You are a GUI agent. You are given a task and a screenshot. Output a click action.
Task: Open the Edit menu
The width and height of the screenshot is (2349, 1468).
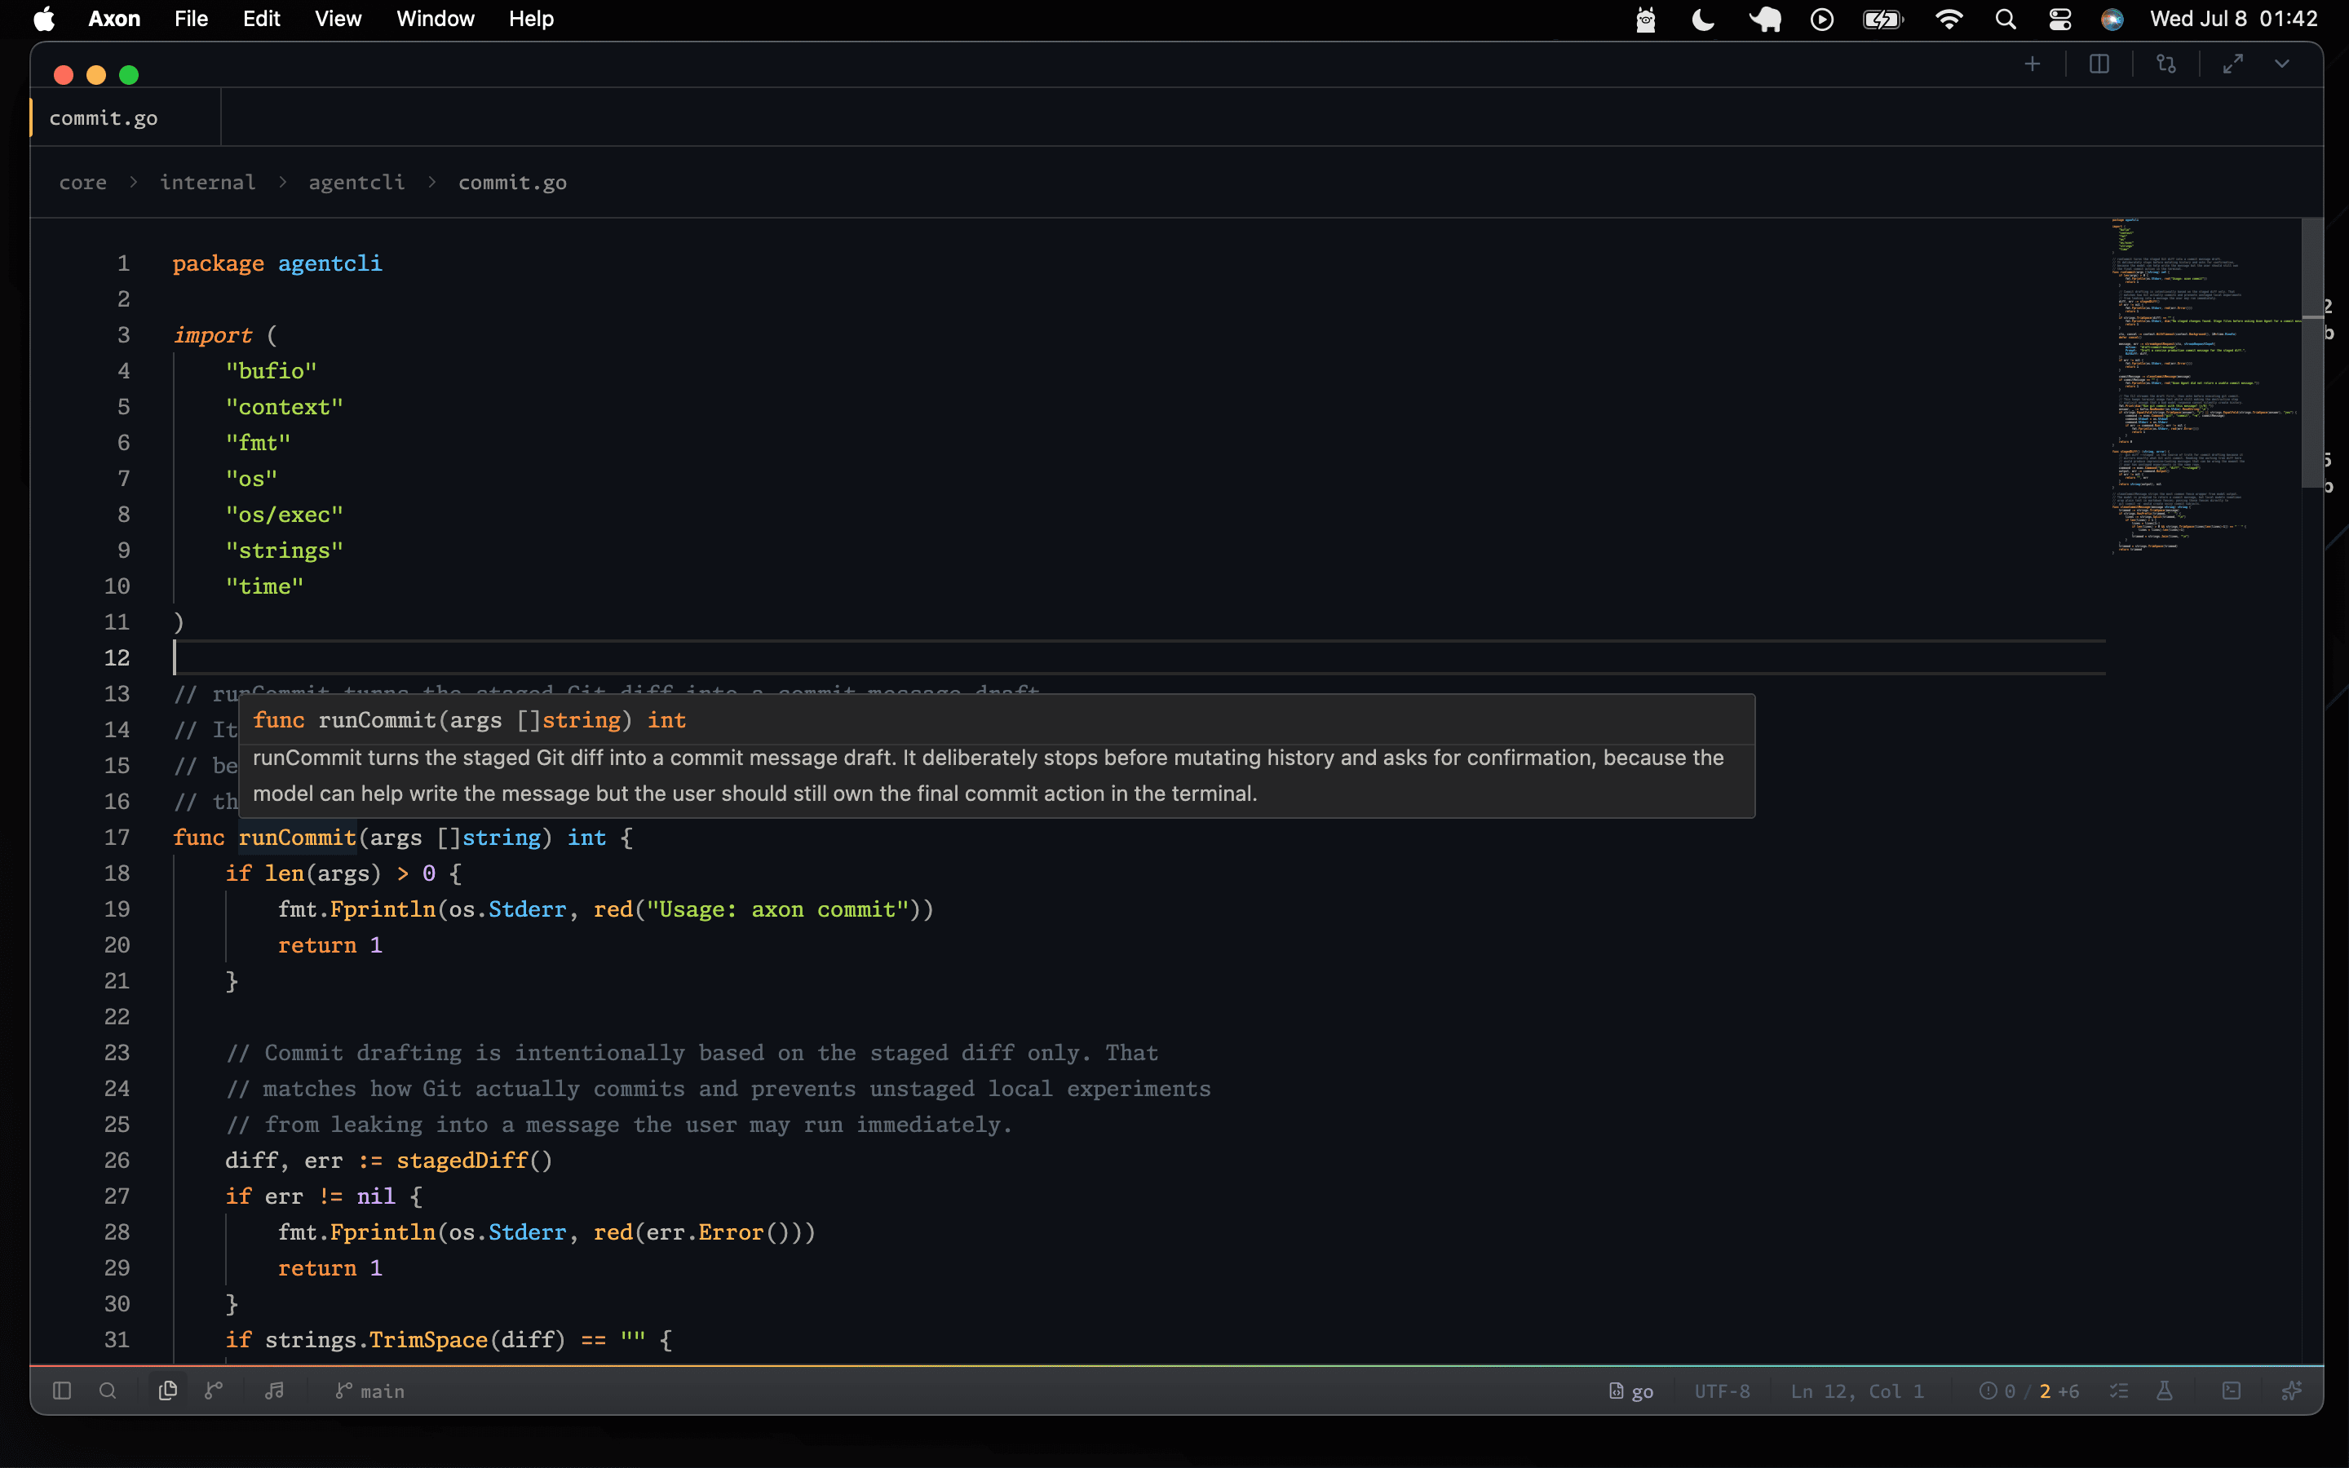click(x=261, y=19)
